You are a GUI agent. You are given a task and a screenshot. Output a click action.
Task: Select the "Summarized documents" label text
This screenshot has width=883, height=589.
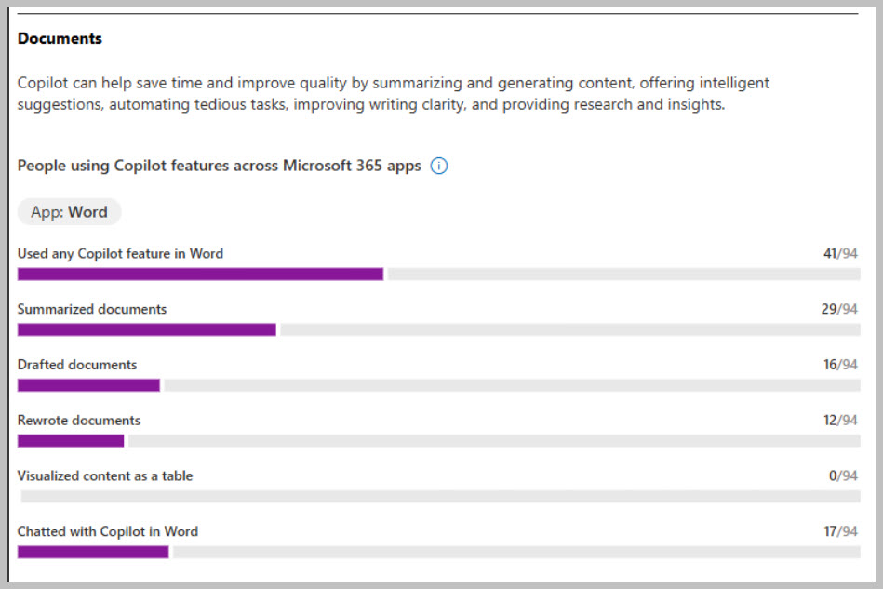point(92,309)
